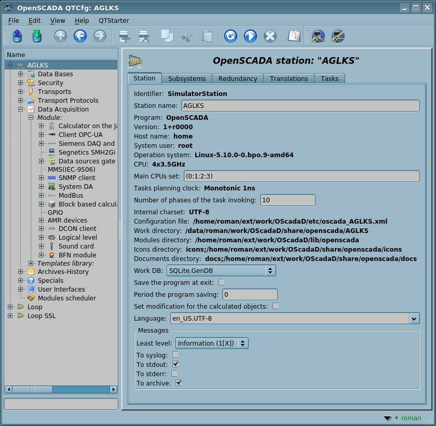436x426 pixels.
Task: Click the Transports lightning icon
Action: pos(31,92)
